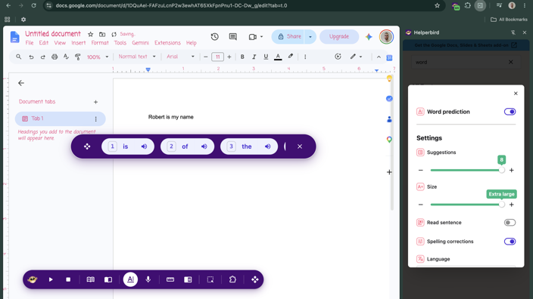The image size is (533, 299).
Task: Adjust the Suggestions count slider
Action: click(x=466, y=170)
